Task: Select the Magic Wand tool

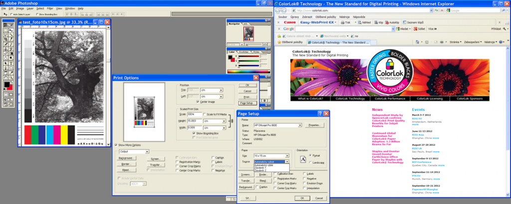Action: [11, 34]
